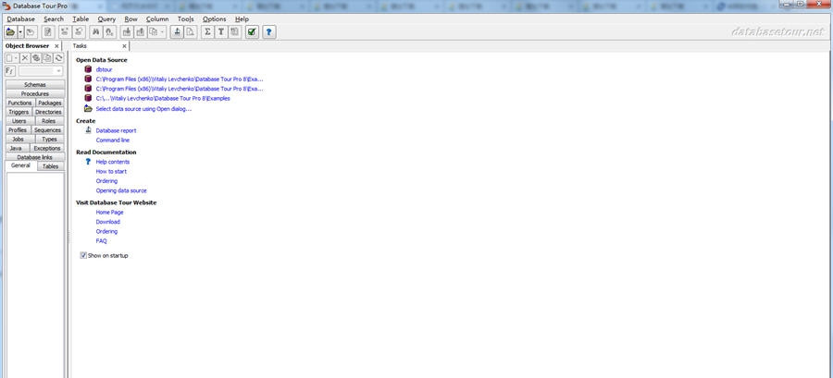Click the Import data toolbar icon
Screen dimensions: 833x378
[141, 31]
